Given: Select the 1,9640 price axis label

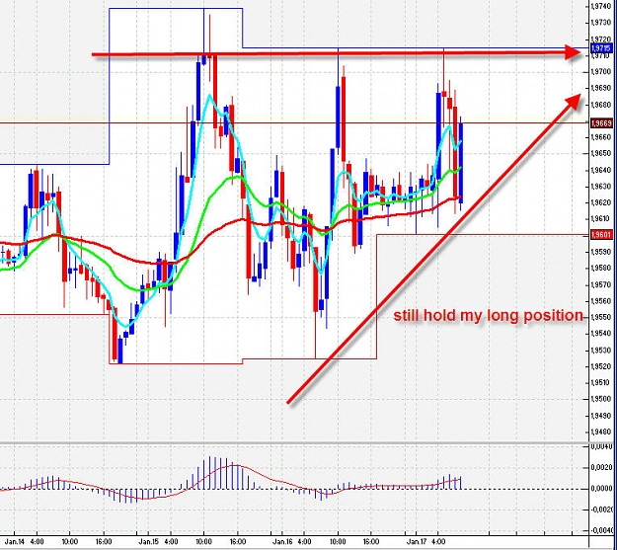Looking at the screenshot, I should 602,170.
